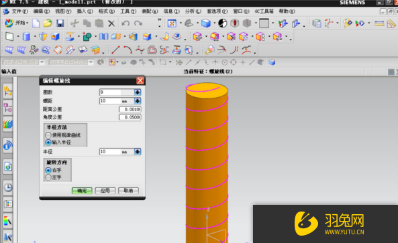Viewport: 398px width, 243px height.
Task: Click the blue shaded cube render icon
Action: tap(206, 23)
